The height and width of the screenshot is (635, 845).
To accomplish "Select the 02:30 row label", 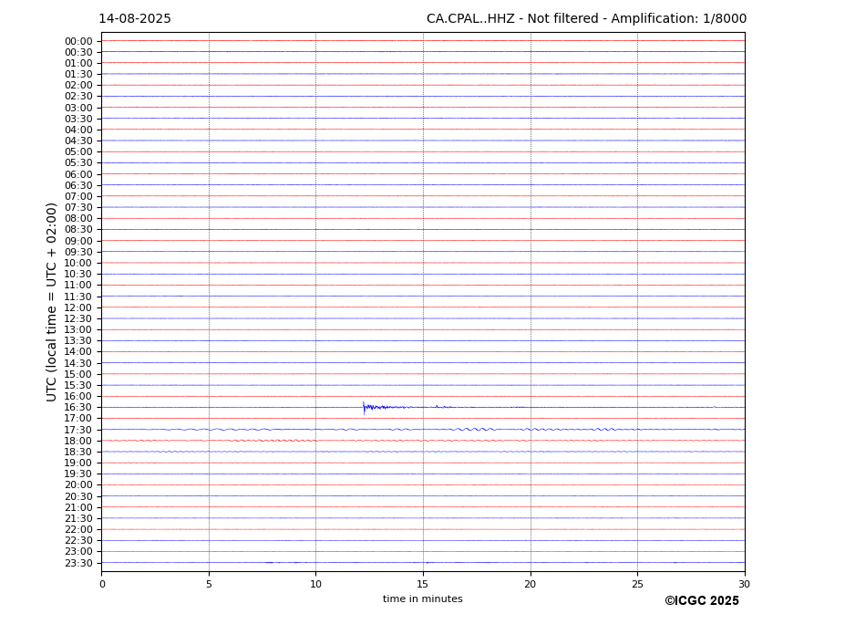I will (78, 97).
